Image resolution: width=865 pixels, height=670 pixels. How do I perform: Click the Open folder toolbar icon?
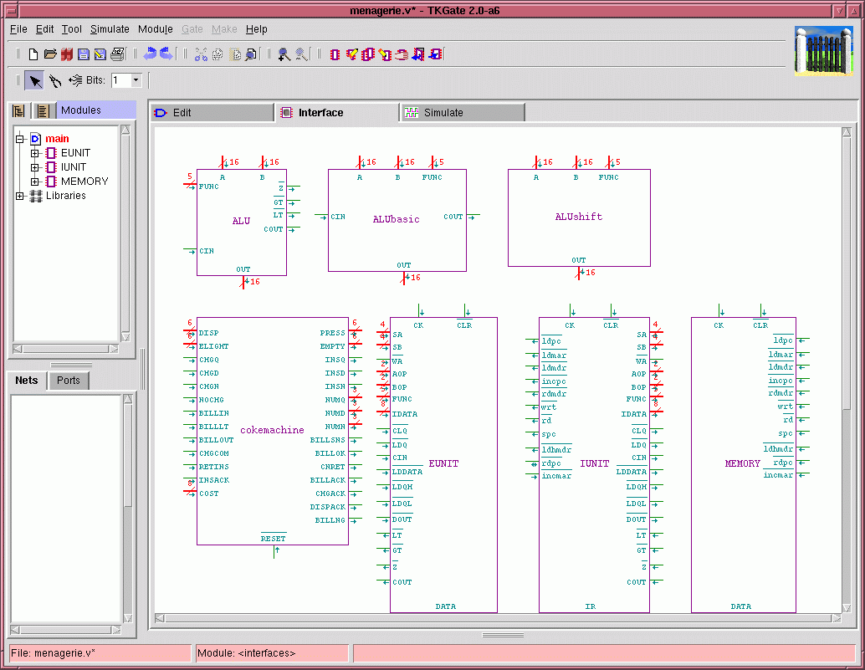[50, 54]
